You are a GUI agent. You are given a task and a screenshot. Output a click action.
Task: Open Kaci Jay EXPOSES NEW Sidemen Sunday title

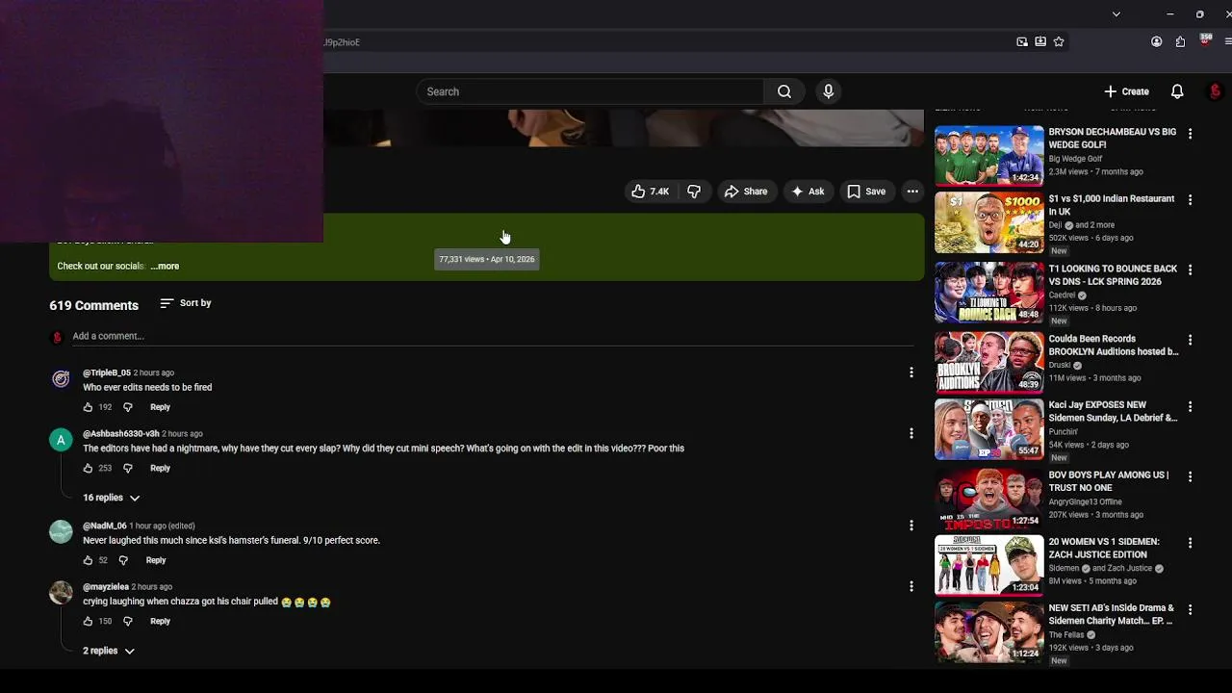pos(1114,412)
